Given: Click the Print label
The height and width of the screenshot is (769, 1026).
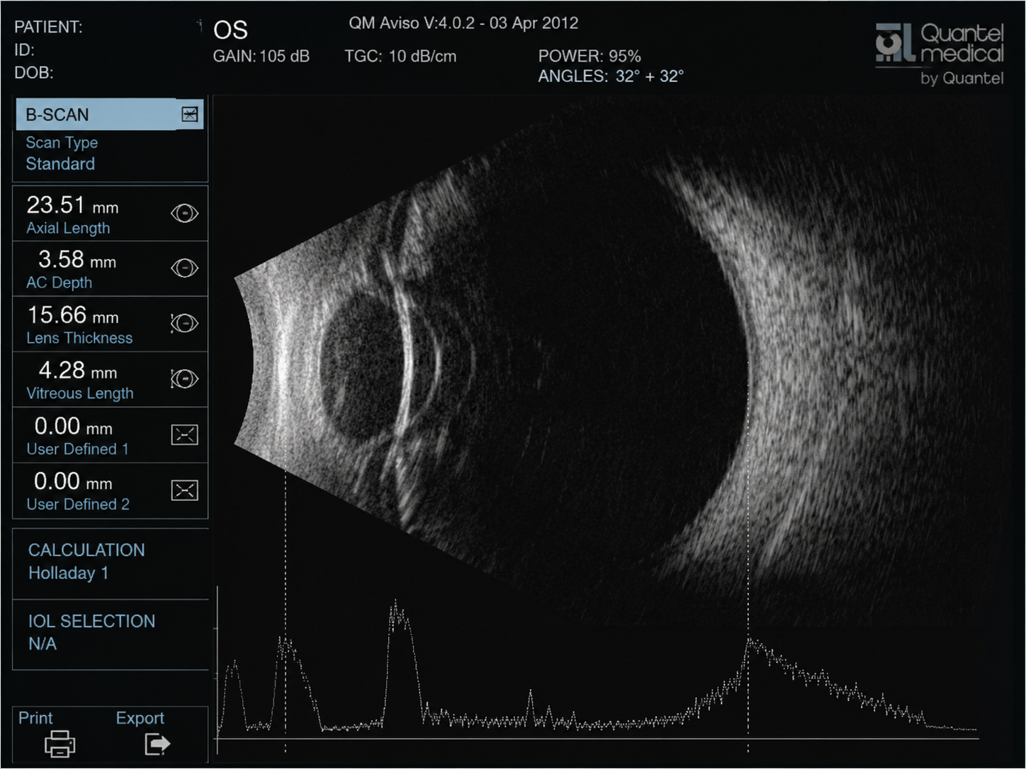Looking at the screenshot, I should [35, 718].
